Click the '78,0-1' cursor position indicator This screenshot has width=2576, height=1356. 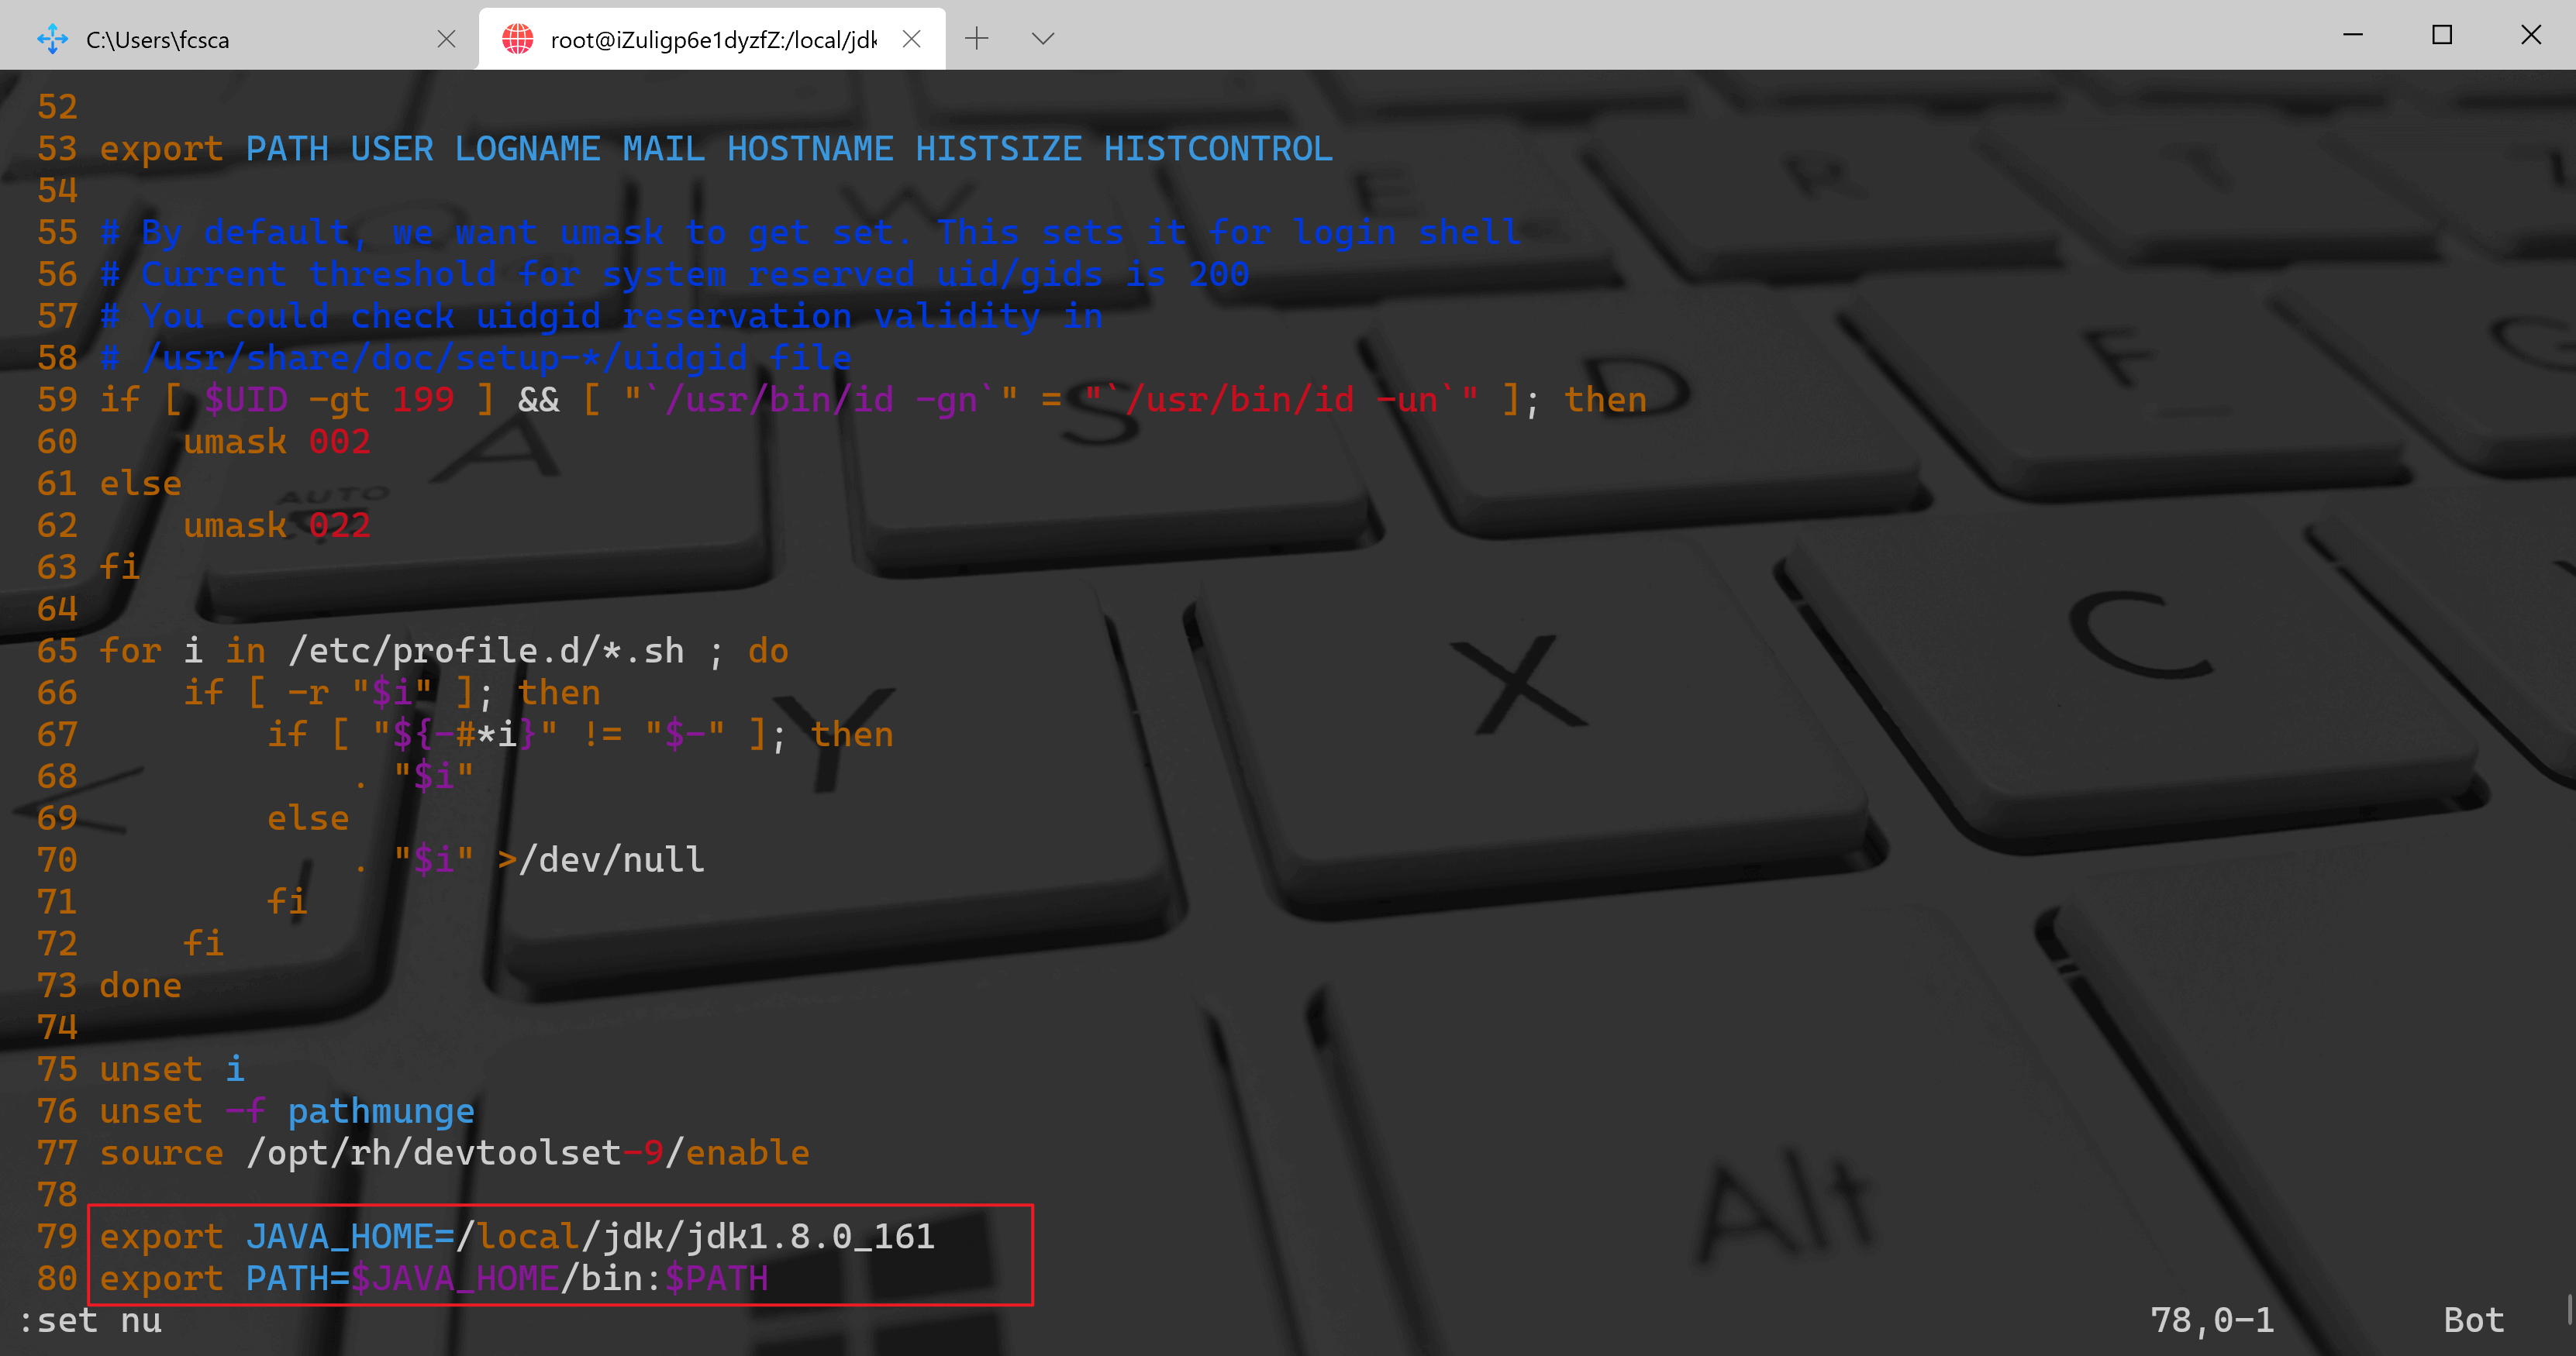(2212, 1321)
